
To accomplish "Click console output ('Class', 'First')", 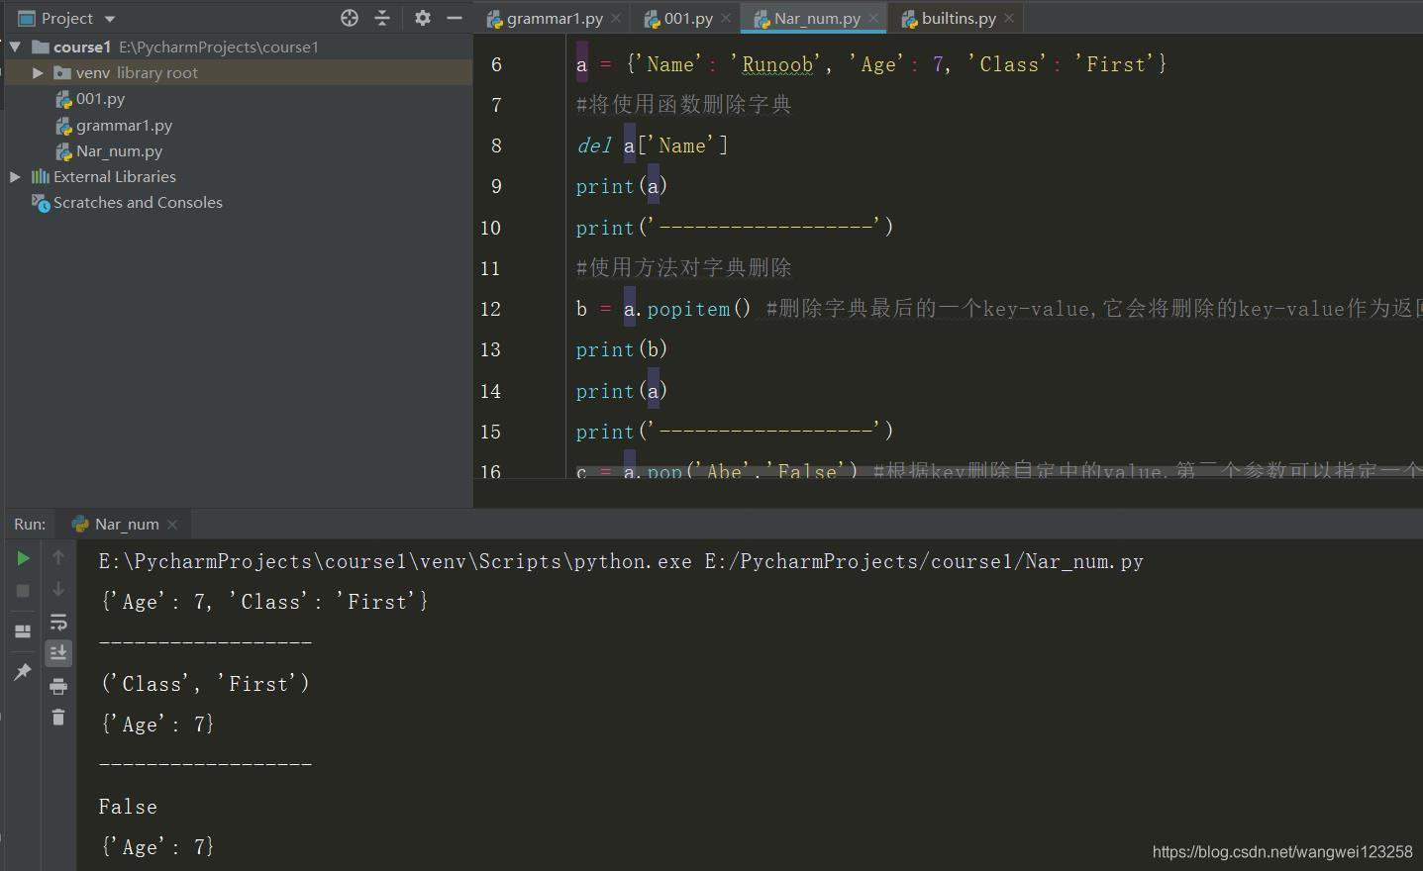I will coord(205,684).
